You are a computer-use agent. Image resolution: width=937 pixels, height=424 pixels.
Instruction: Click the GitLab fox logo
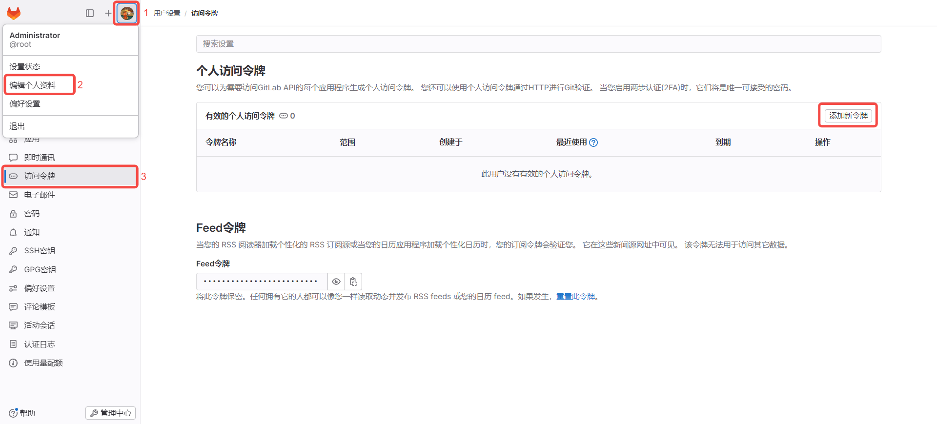click(x=14, y=13)
